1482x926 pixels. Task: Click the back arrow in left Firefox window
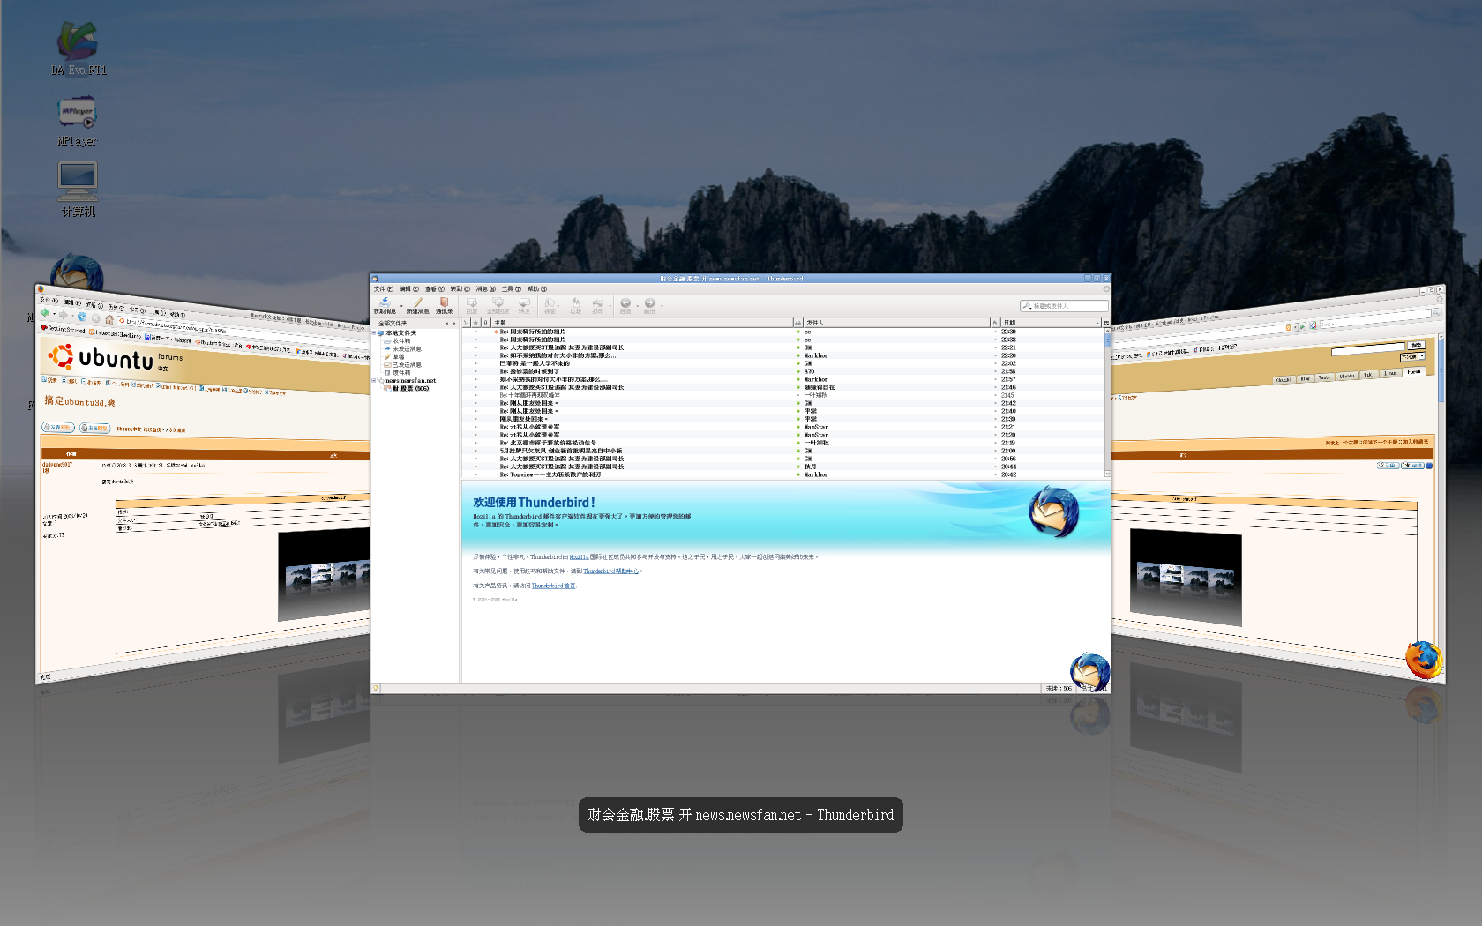[45, 313]
